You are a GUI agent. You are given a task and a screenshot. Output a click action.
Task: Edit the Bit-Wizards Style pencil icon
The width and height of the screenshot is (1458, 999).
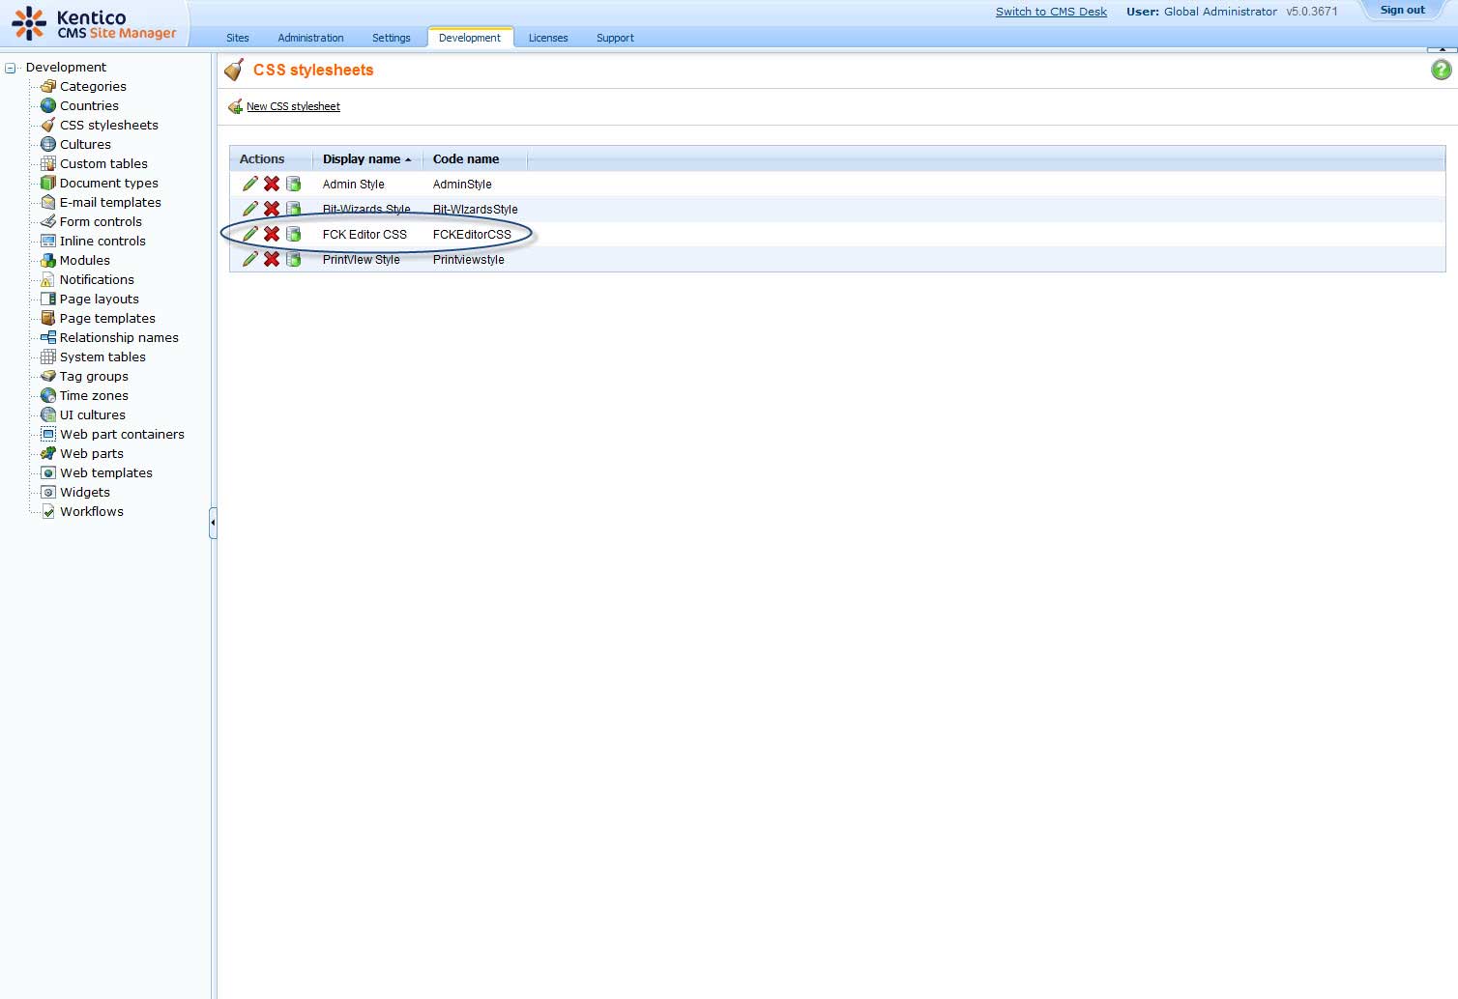click(x=250, y=209)
